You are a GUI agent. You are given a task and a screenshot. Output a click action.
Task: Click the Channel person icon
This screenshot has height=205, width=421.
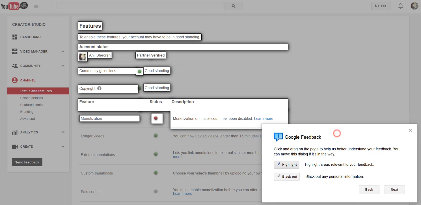click(15, 80)
